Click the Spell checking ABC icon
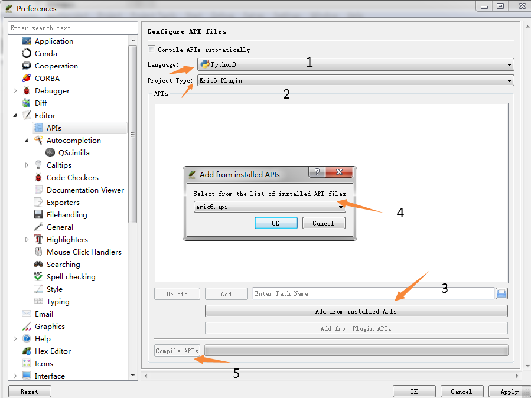The width and height of the screenshot is (531, 398). (38, 276)
